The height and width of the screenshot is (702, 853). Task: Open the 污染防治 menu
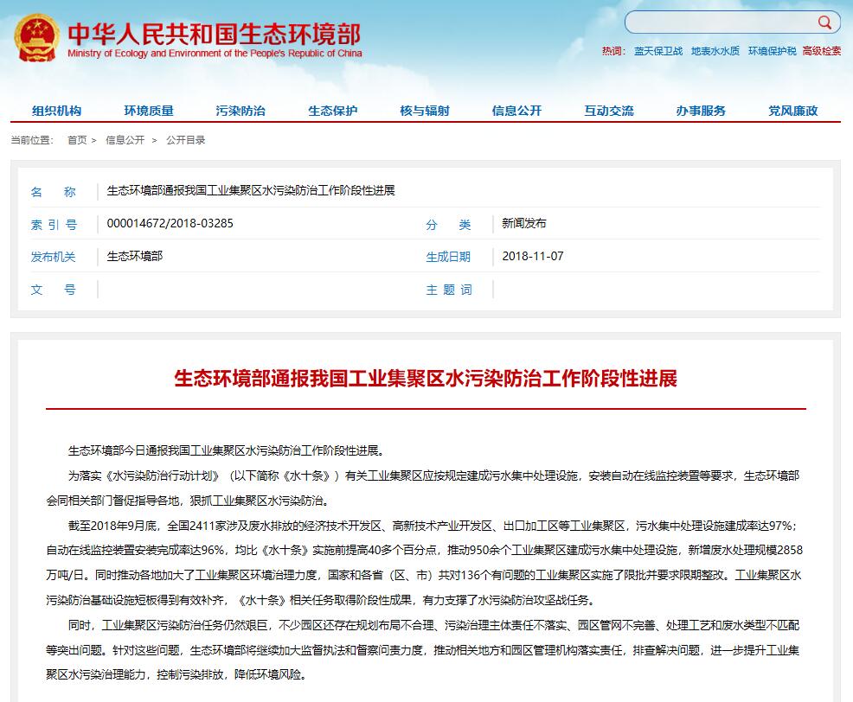241,111
